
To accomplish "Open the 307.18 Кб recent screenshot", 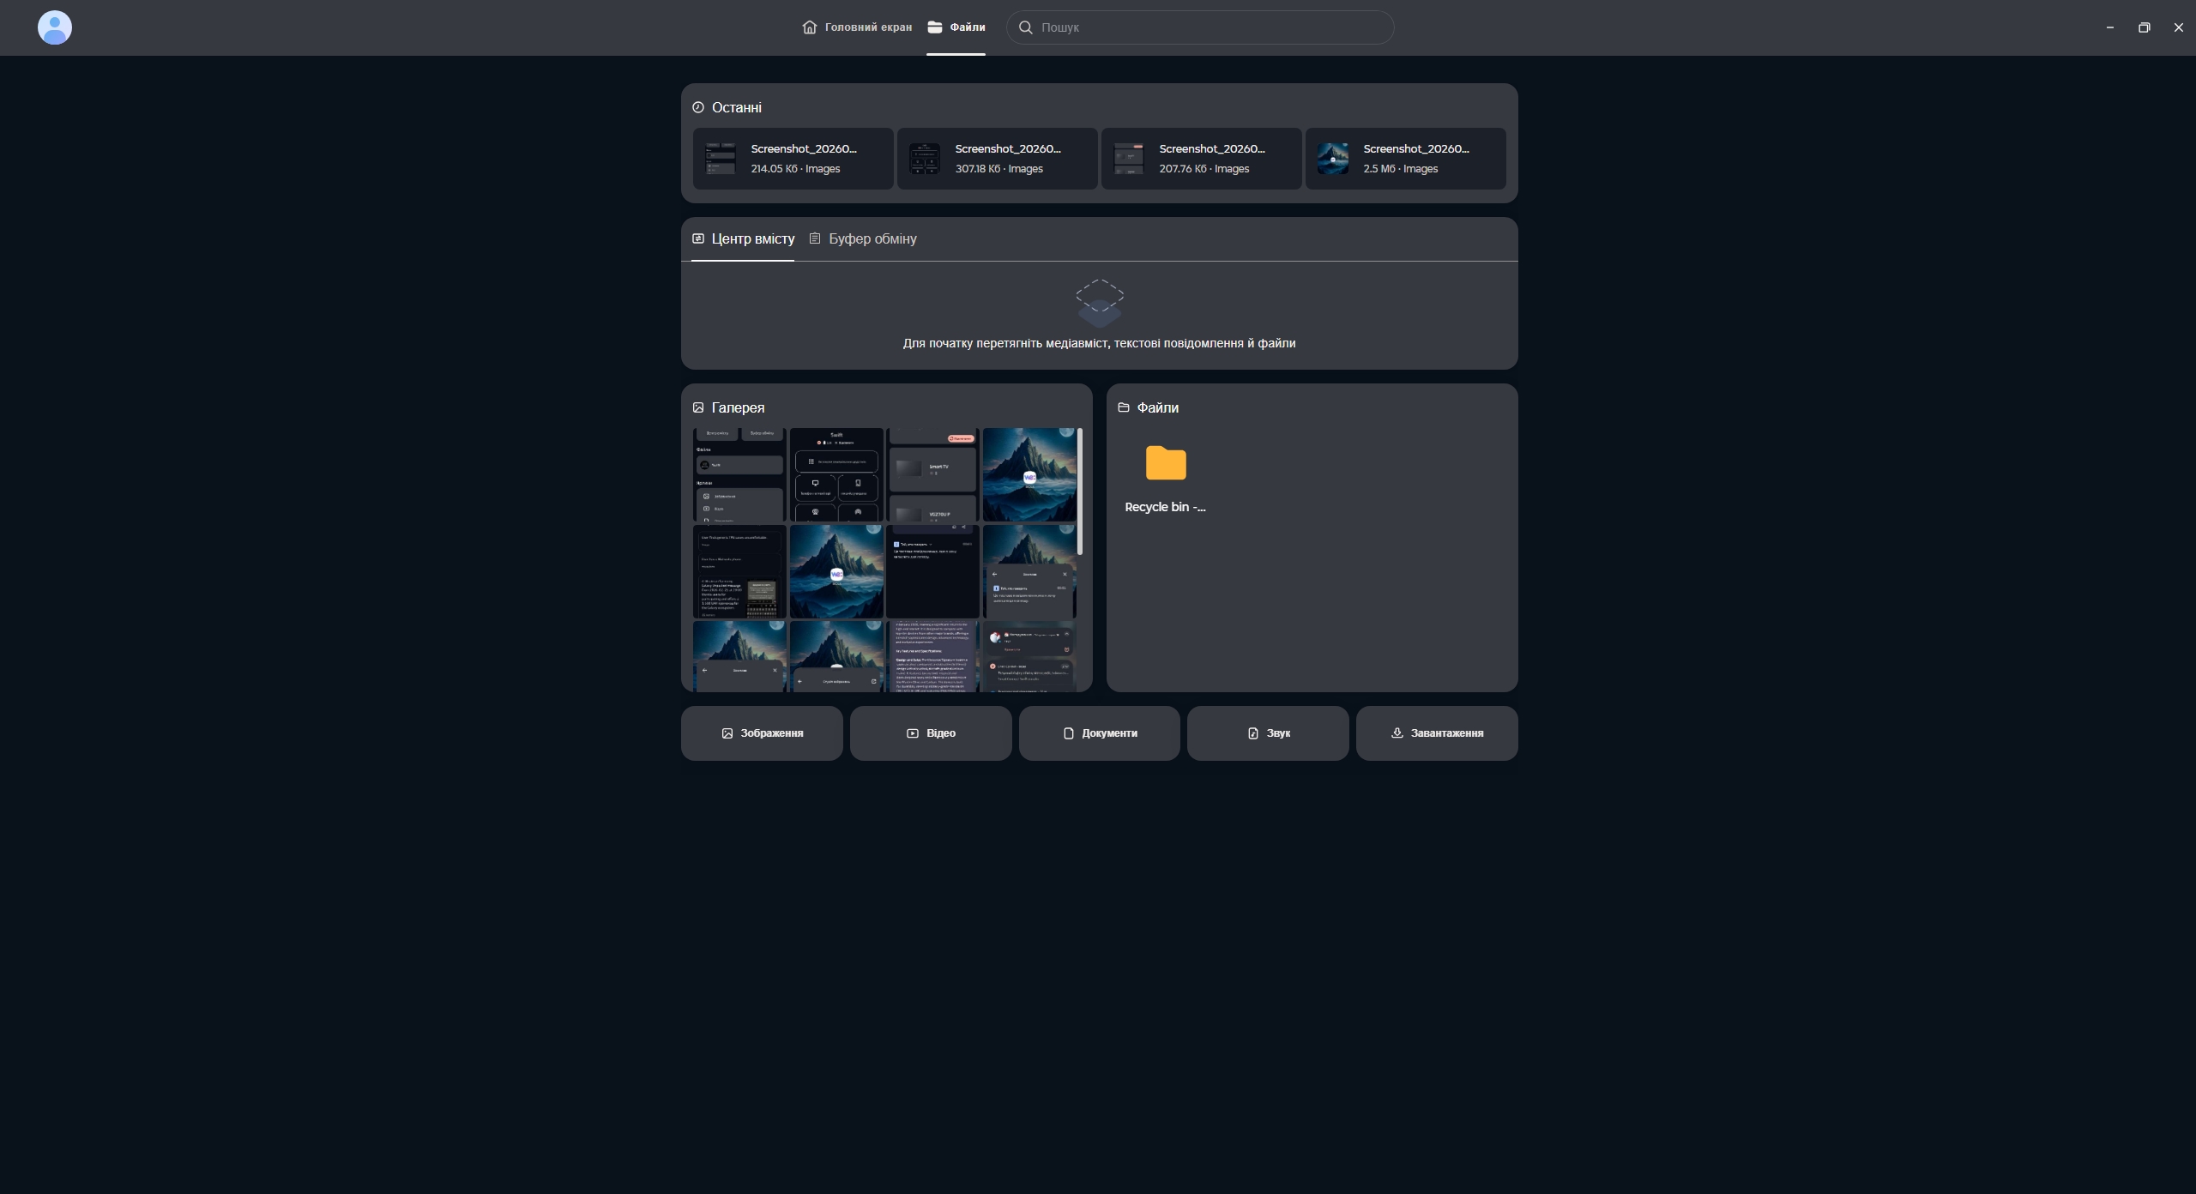I will tap(997, 159).
